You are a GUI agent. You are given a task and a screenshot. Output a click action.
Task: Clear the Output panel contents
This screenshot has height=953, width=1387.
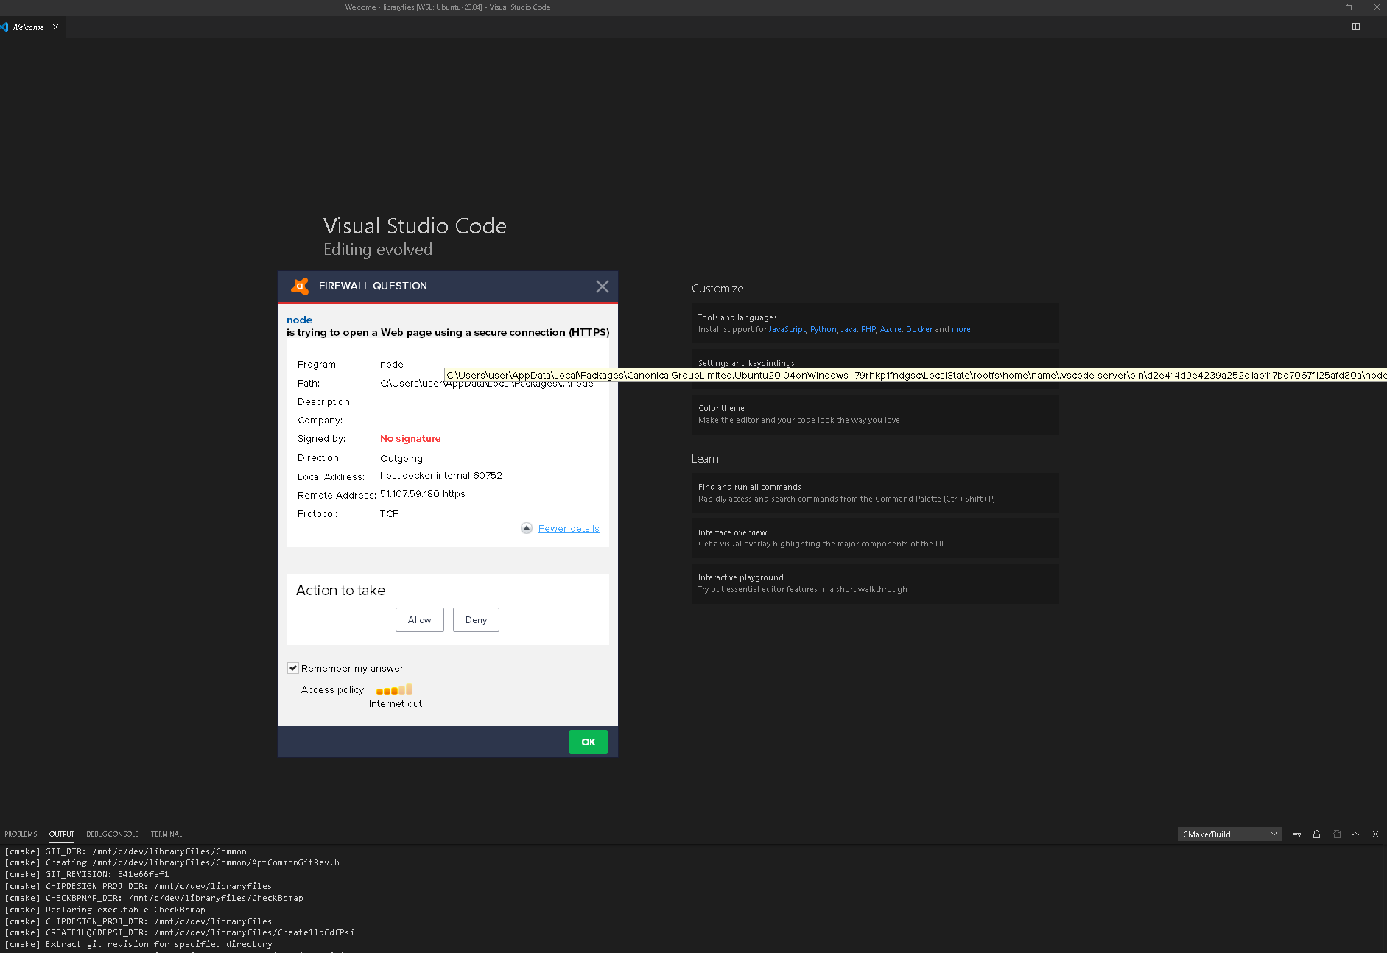tap(1296, 834)
